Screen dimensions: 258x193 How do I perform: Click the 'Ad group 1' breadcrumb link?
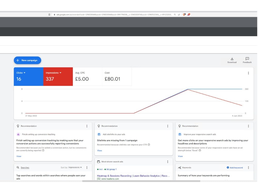[x=111, y=169]
